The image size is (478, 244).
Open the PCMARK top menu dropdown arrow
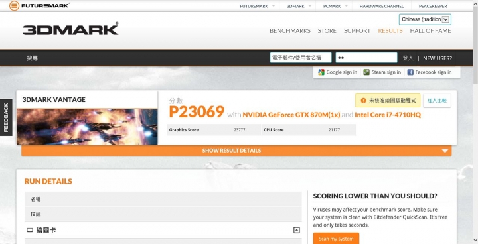347,6
